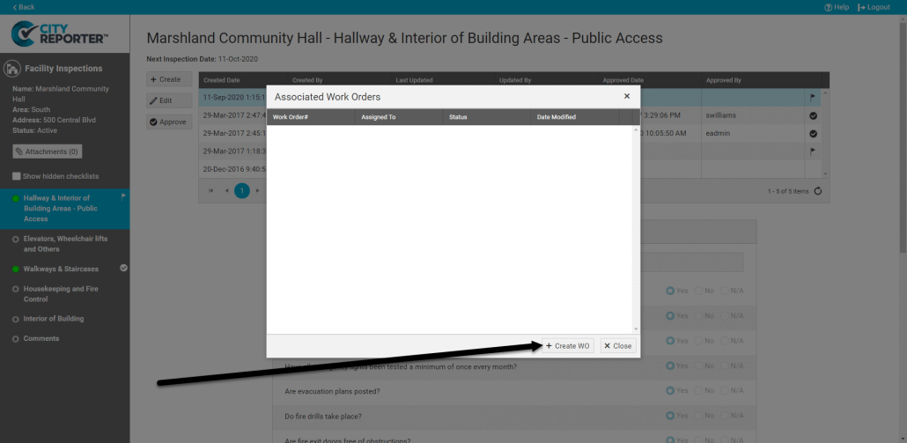Sort by Work Order# column header
The image size is (907, 443).
(x=291, y=117)
